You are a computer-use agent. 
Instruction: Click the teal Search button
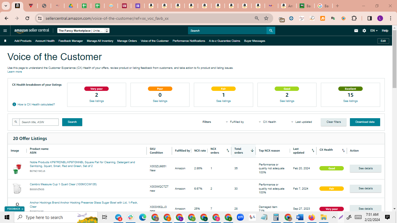(x=72, y=122)
